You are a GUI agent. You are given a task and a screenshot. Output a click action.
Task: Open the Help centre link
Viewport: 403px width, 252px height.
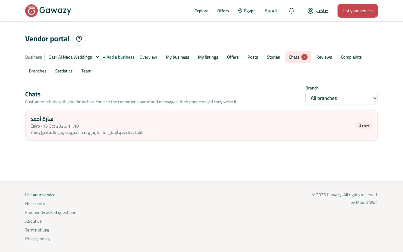click(x=36, y=203)
